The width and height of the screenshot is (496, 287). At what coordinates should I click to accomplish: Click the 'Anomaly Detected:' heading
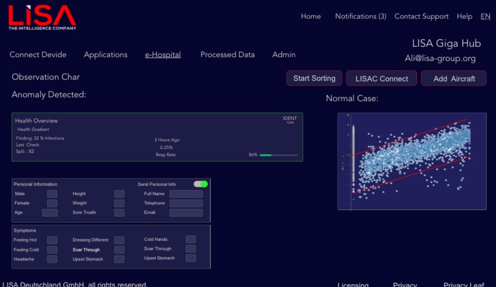(49, 95)
